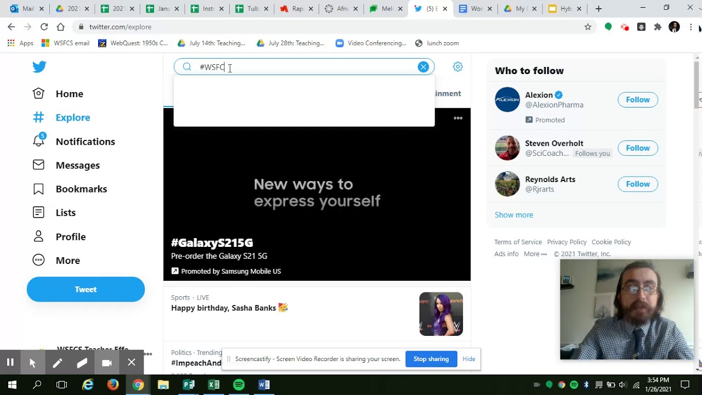Open a new Chrome tab

point(599,9)
